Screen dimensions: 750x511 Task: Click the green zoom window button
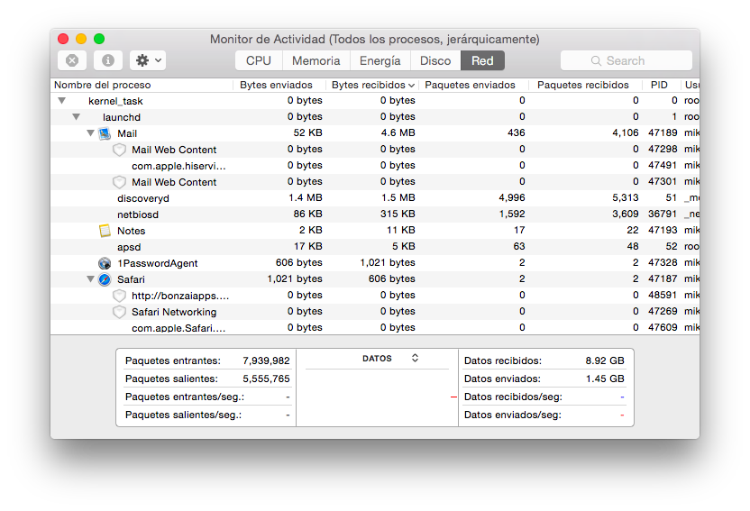(99, 39)
